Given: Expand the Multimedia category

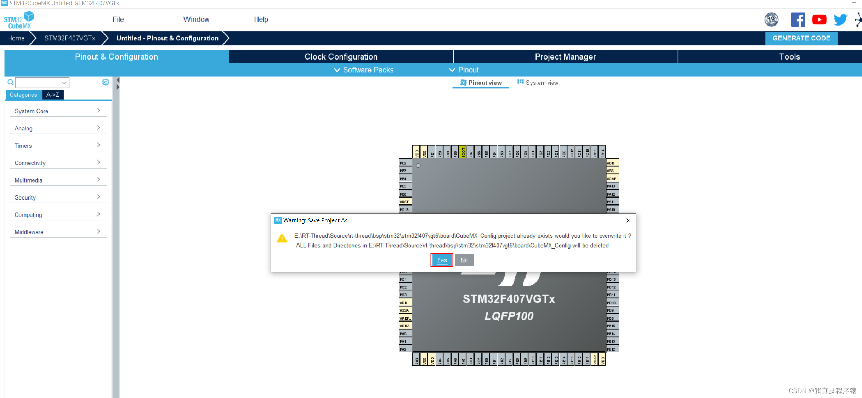Looking at the screenshot, I should (x=58, y=180).
